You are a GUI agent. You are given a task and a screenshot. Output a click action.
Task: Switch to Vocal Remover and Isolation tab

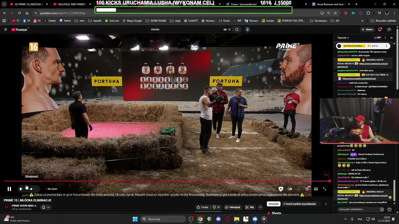coord(330,4)
